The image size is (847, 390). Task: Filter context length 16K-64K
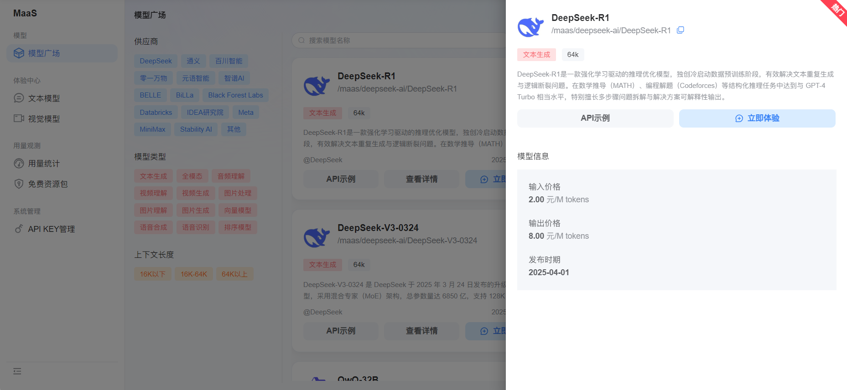pyautogui.click(x=194, y=274)
